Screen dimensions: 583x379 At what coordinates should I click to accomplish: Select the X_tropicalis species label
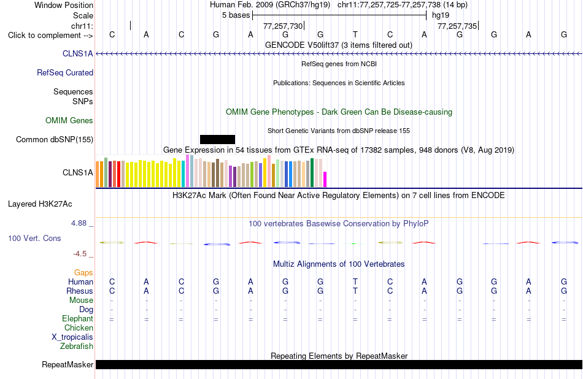(x=72, y=337)
